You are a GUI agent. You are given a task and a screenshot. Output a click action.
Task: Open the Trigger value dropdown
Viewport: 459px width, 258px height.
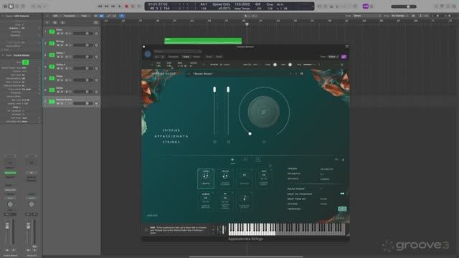[327, 169]
